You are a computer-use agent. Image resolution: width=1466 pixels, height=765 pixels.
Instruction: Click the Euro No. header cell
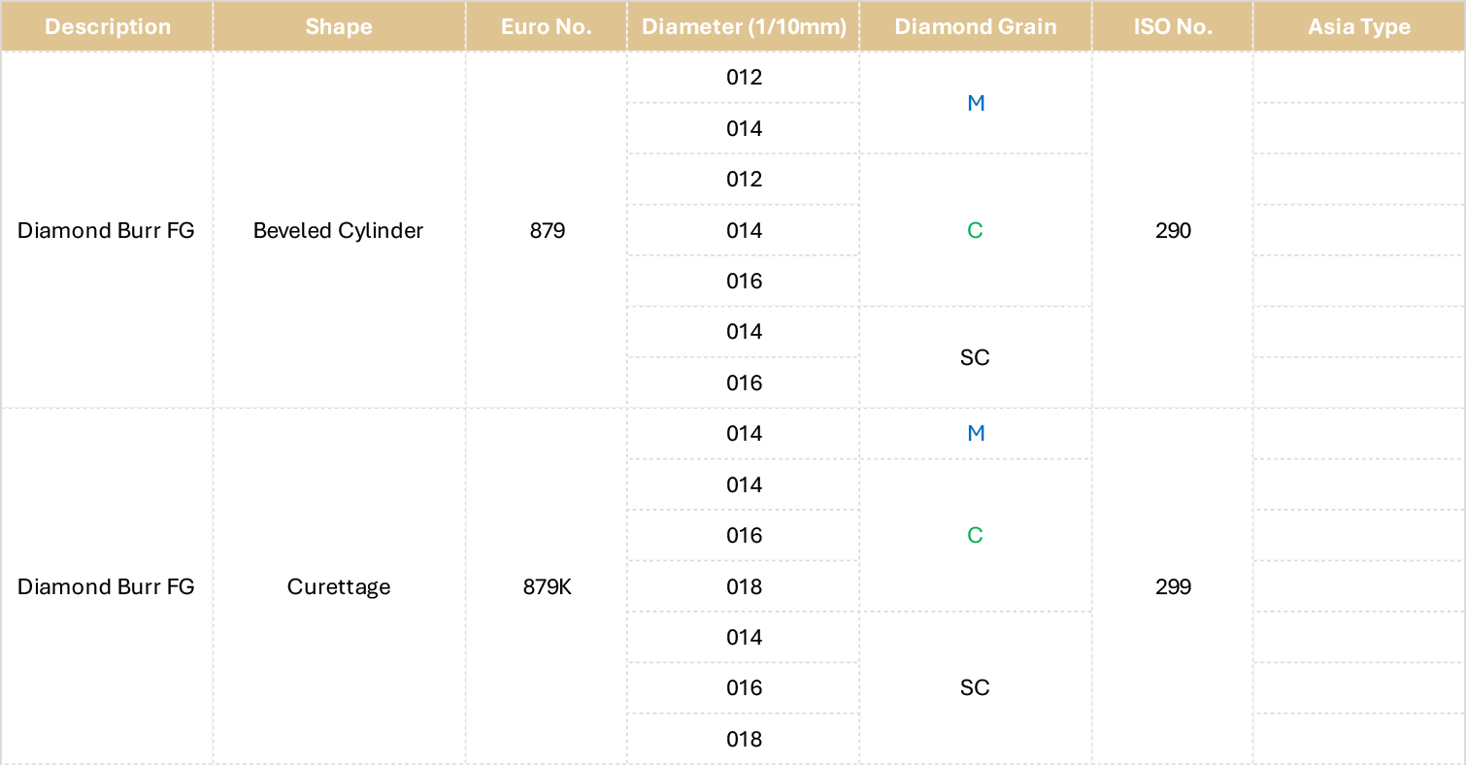pos(547,26)
